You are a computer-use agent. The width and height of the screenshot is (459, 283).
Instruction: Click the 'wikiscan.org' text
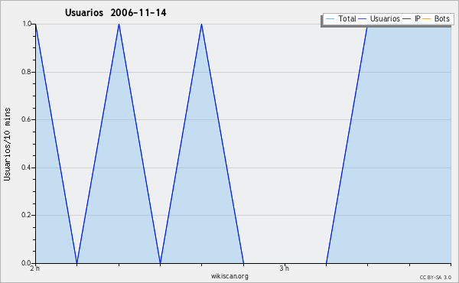pos(229,276)
